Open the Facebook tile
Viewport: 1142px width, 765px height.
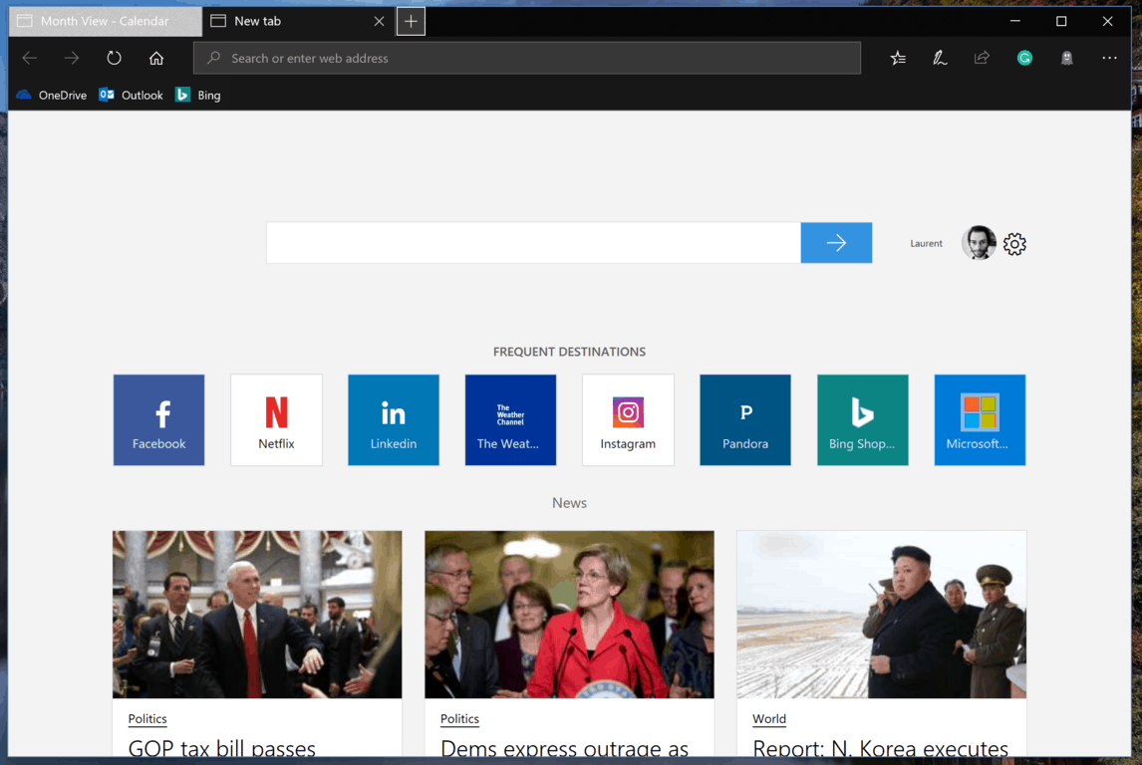point(158,419)
